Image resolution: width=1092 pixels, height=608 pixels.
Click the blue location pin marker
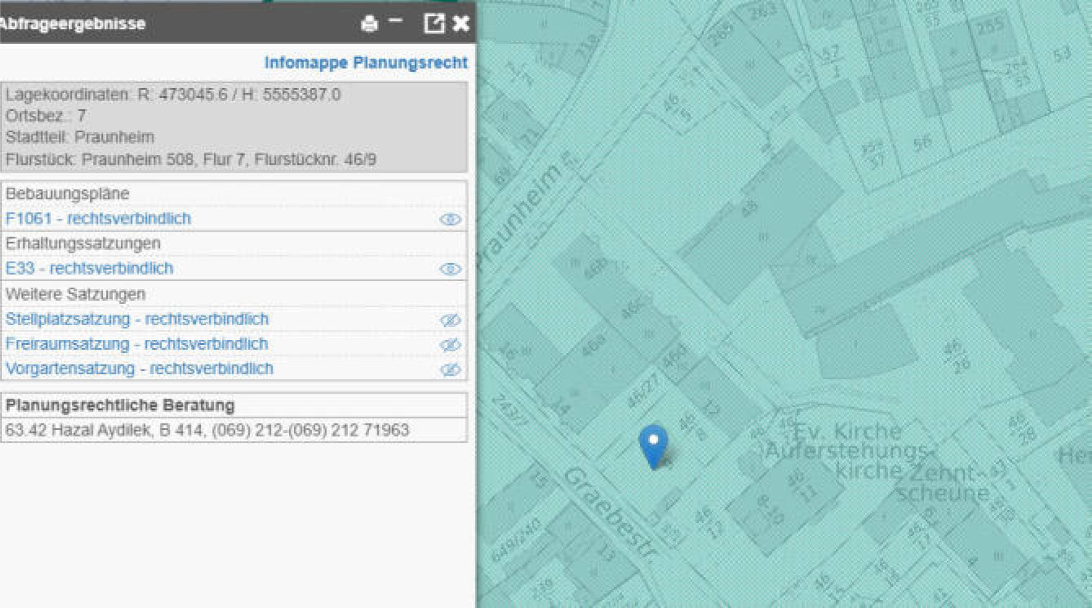(653, 446)
